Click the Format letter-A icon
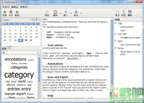 (76, 12)
